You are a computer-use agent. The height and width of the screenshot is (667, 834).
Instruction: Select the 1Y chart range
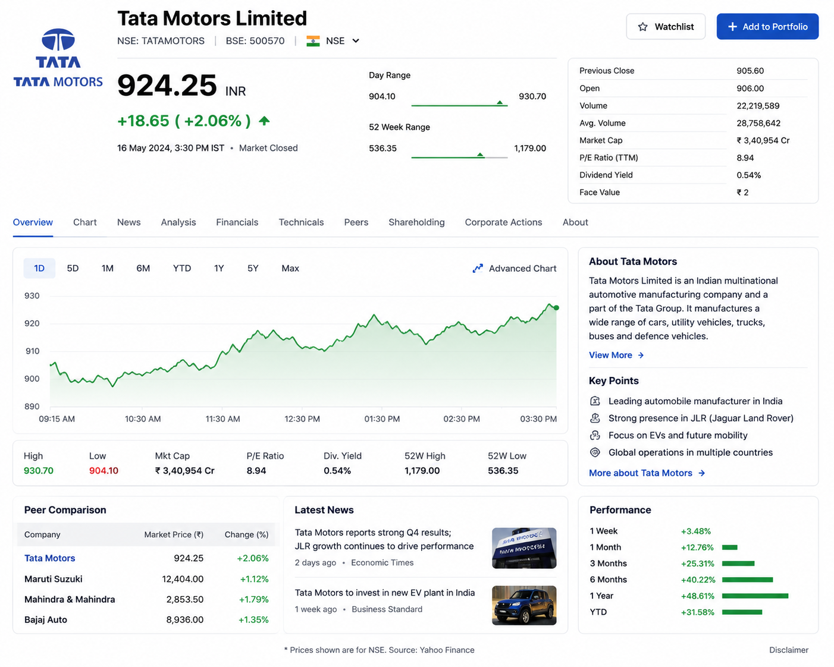(x=219, y=268)
